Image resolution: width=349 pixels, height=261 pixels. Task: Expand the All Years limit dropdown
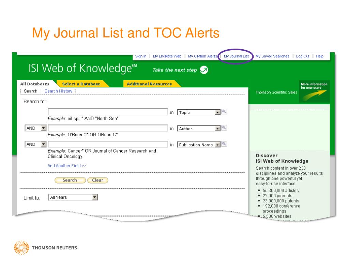[95, 197]
